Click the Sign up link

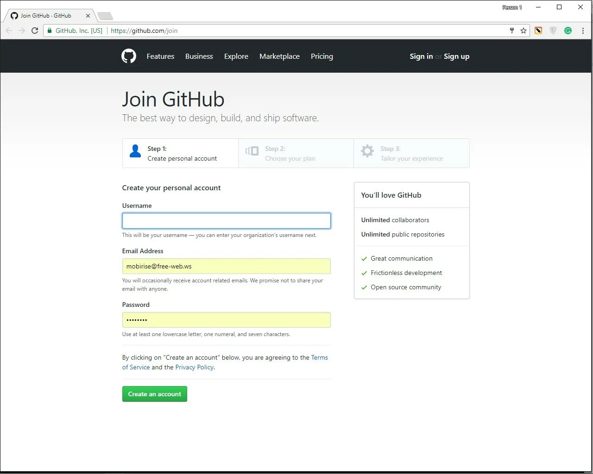(x=456, y=56)
